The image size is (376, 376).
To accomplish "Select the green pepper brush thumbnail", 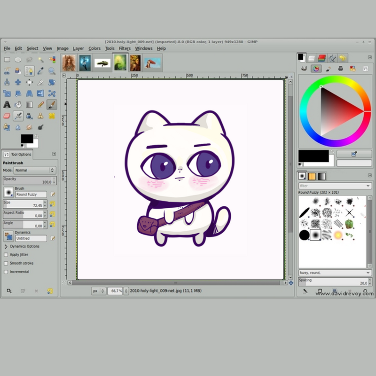I will 349,224.
